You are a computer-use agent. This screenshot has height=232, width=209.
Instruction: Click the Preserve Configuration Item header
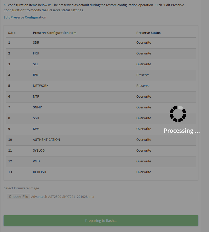pos(55,33)
